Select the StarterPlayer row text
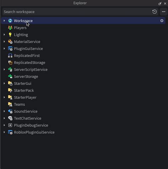The height and width of the screenshot is (169, 168). point(25,98)
